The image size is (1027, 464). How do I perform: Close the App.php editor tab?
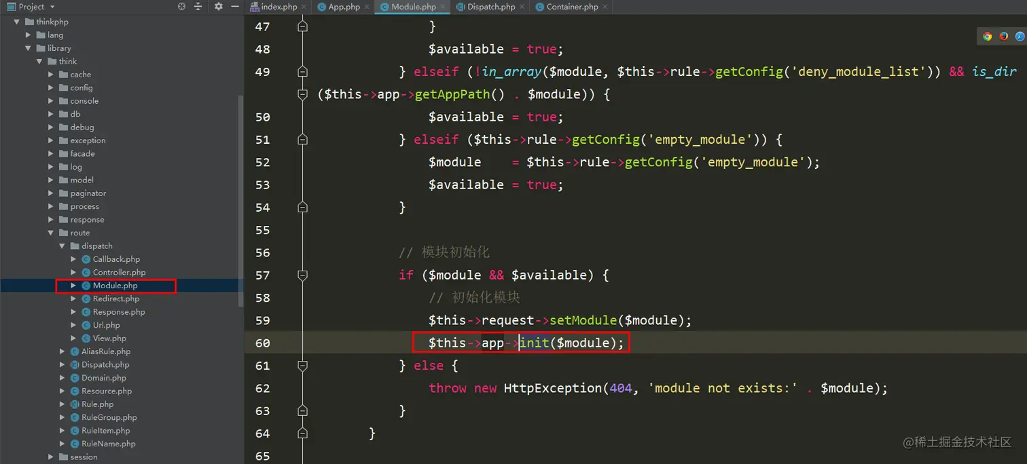[367, 7]
